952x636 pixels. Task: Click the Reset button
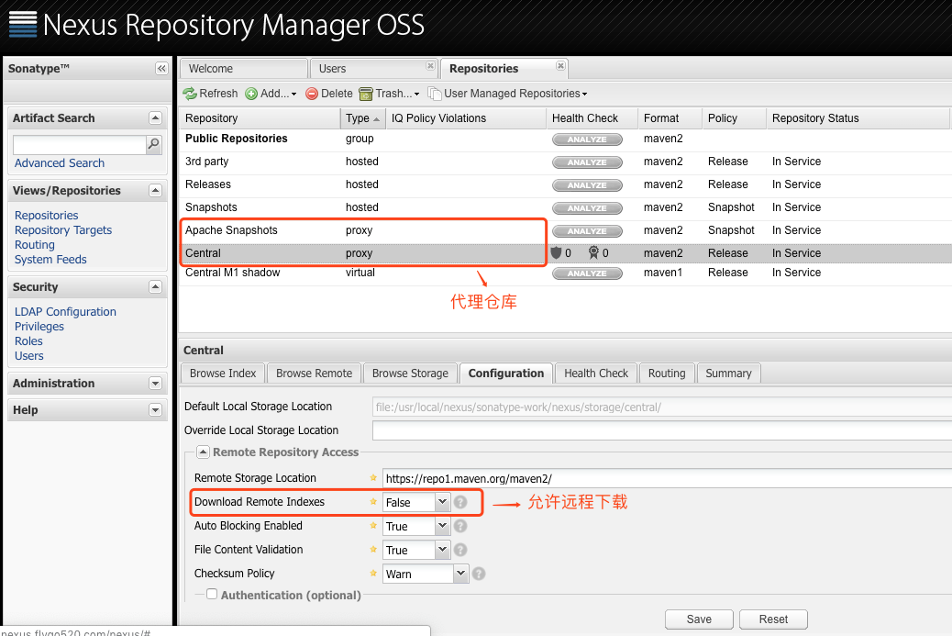[773, 619]
